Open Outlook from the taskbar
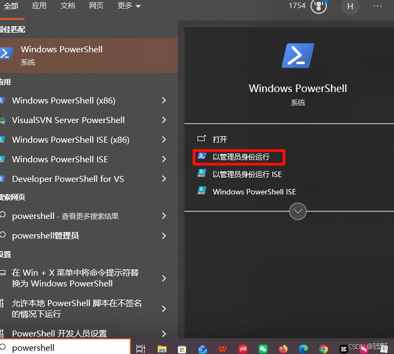Screen dimensions: 394x354 point(202,349)
